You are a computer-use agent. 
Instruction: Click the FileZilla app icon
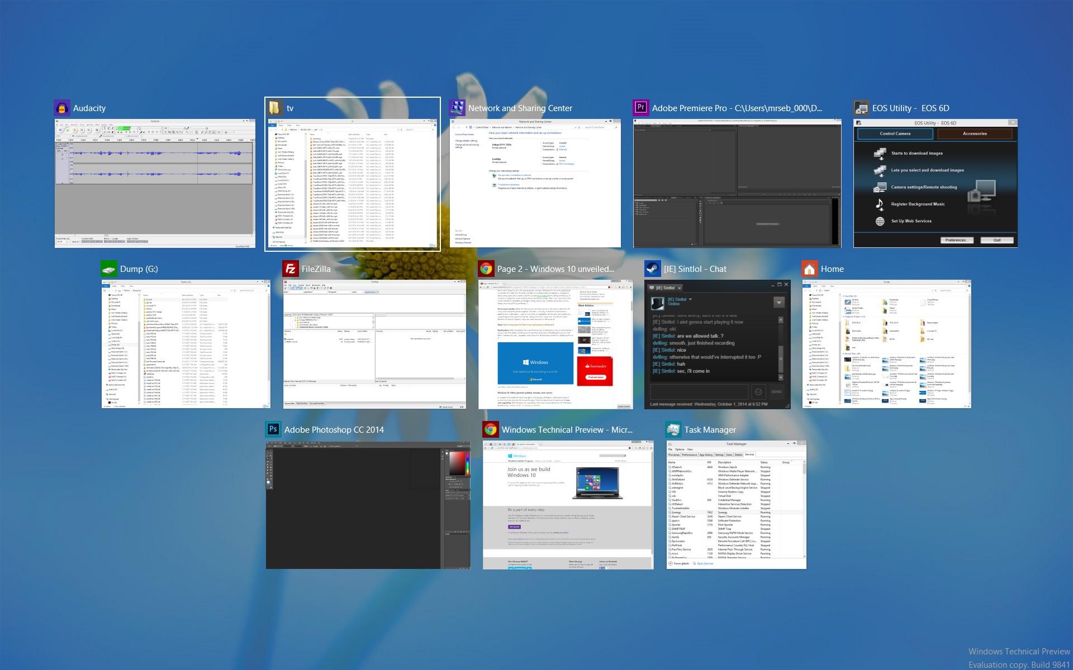pyautogui.click(x=290, y=269)
